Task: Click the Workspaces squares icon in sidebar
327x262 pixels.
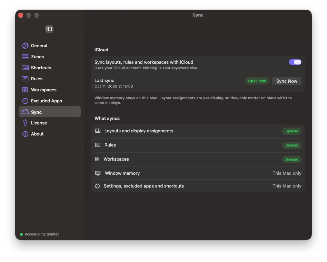Action: (25, 90)
